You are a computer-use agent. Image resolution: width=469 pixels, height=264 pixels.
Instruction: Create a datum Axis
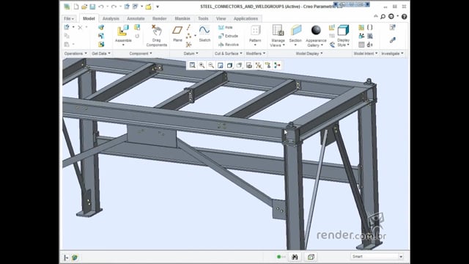[189, 28]
